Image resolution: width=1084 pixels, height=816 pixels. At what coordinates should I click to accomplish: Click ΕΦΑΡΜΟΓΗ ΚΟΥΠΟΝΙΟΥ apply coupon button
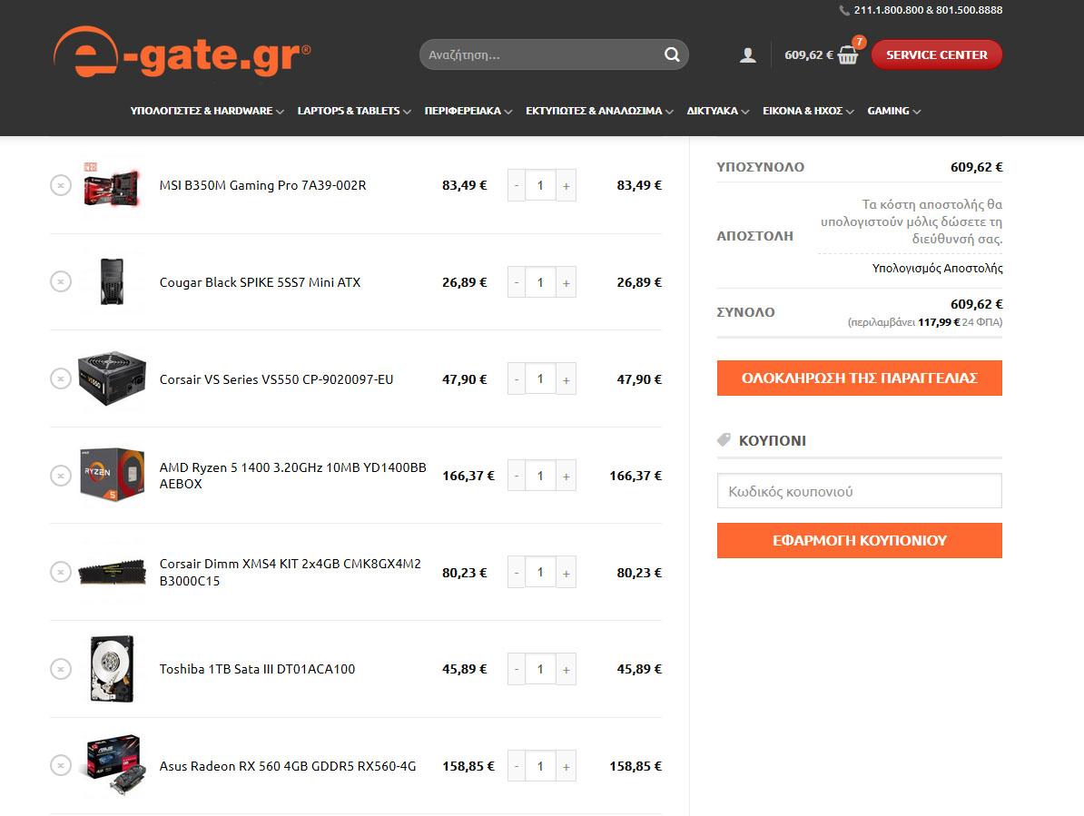point(860,540)
